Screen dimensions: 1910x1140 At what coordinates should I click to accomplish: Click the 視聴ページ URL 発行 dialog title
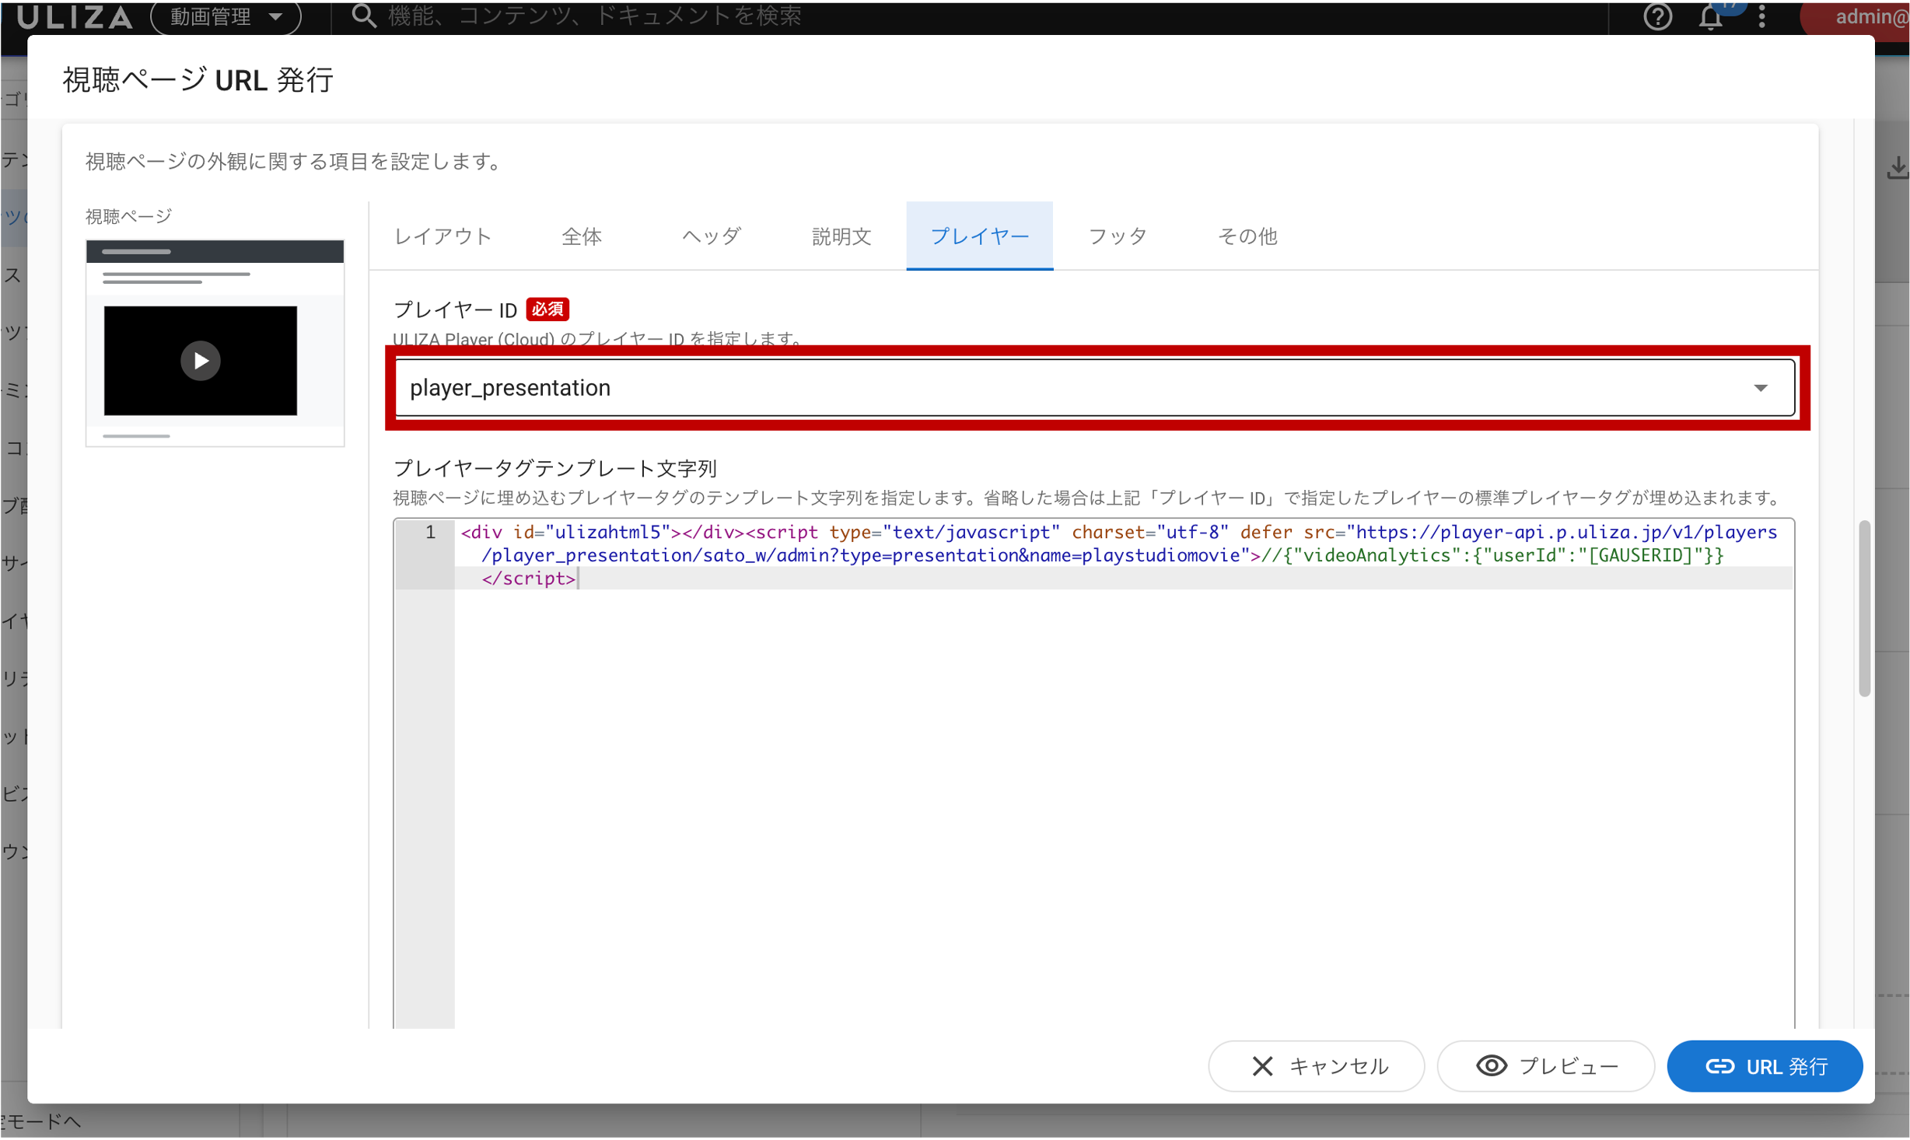(198, 80)
